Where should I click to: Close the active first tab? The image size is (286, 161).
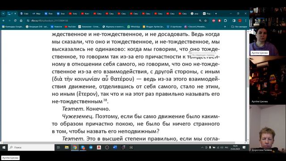click(15, 13)
